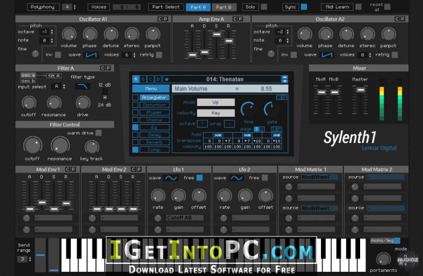This screenshot has height=276, width=423.
Task: Switch to Part B
Action: 224,7
